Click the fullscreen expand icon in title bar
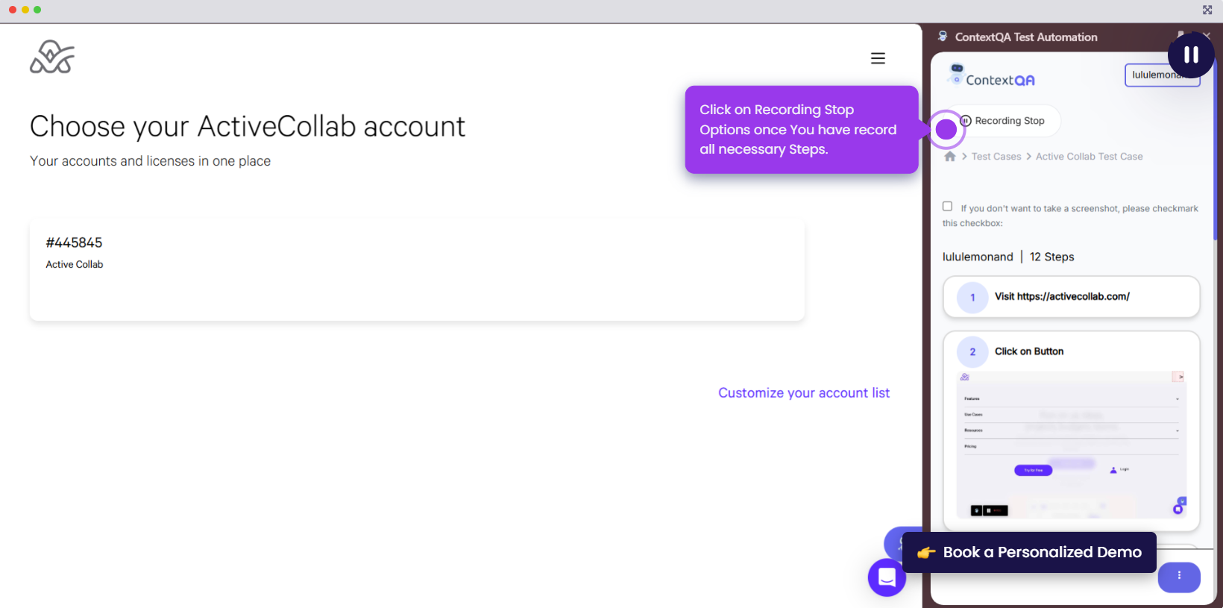This screenshot has height=608, width=1223. coord(1207,10)
